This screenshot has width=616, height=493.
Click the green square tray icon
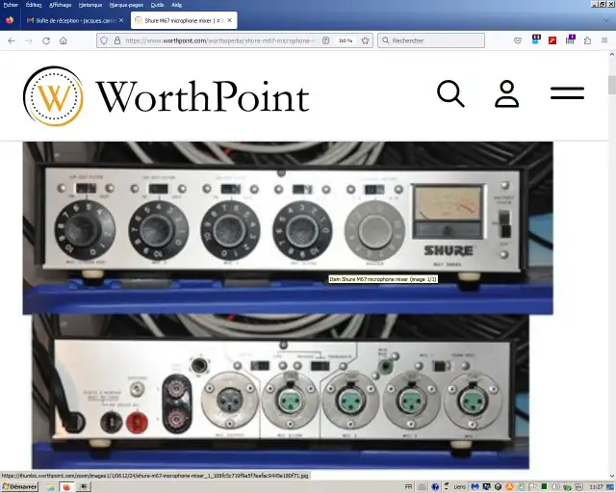tap(544, 486)
